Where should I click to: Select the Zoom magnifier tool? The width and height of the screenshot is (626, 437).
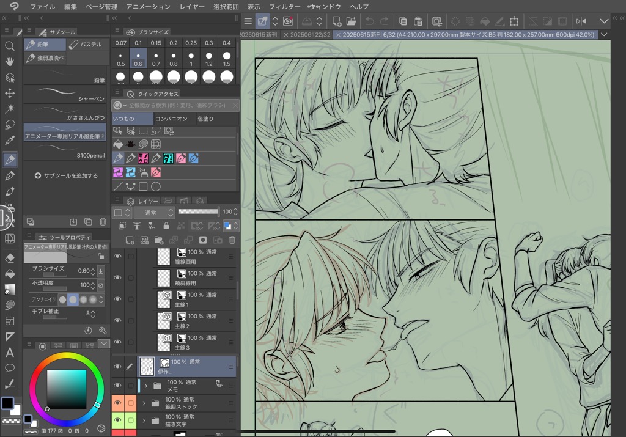10,46
